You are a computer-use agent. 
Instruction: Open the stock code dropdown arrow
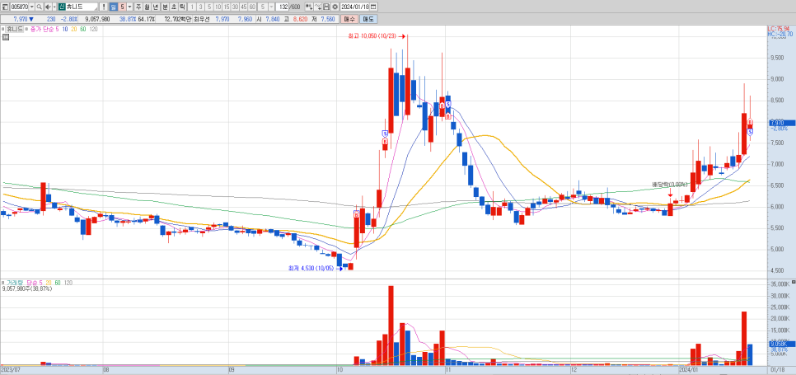pyautogui.click(x=31, y=7)
